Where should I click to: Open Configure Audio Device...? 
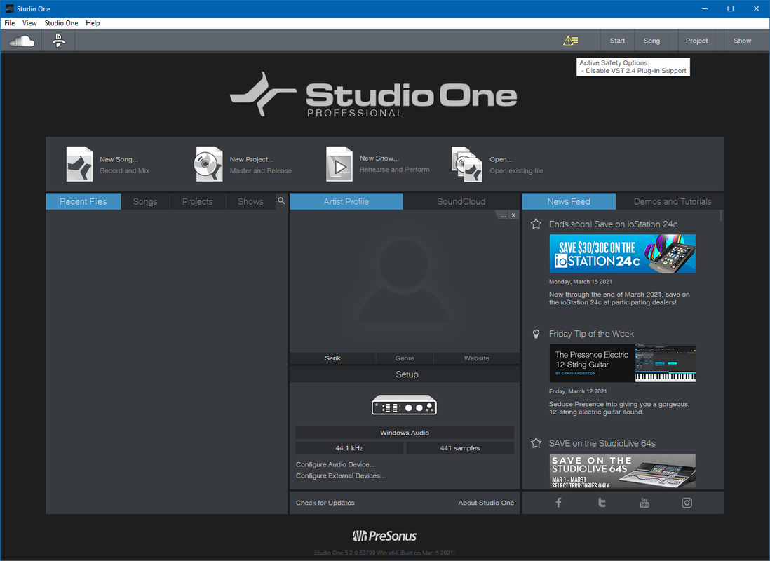pos(335,464)
